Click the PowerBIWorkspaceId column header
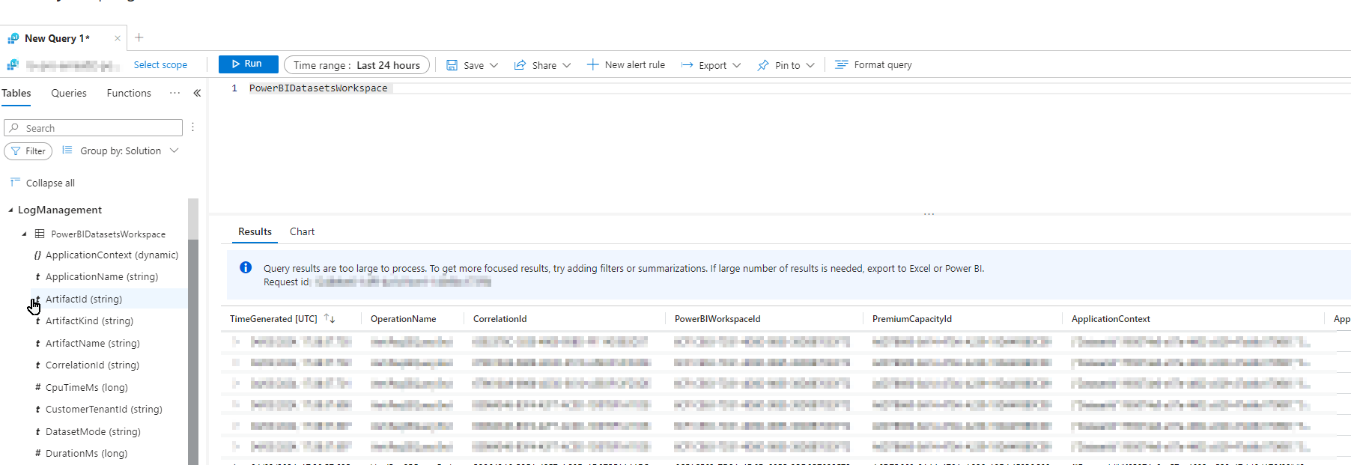 point(717,319)
